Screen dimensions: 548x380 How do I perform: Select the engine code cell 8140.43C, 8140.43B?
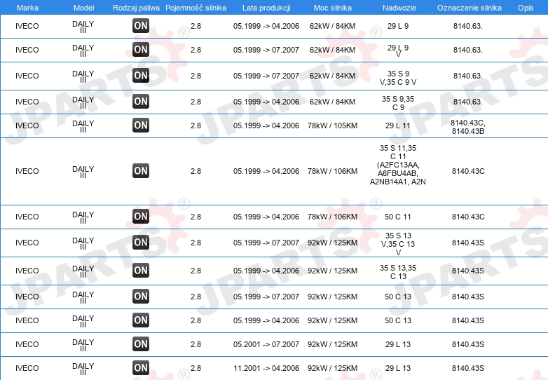point(468,127)
